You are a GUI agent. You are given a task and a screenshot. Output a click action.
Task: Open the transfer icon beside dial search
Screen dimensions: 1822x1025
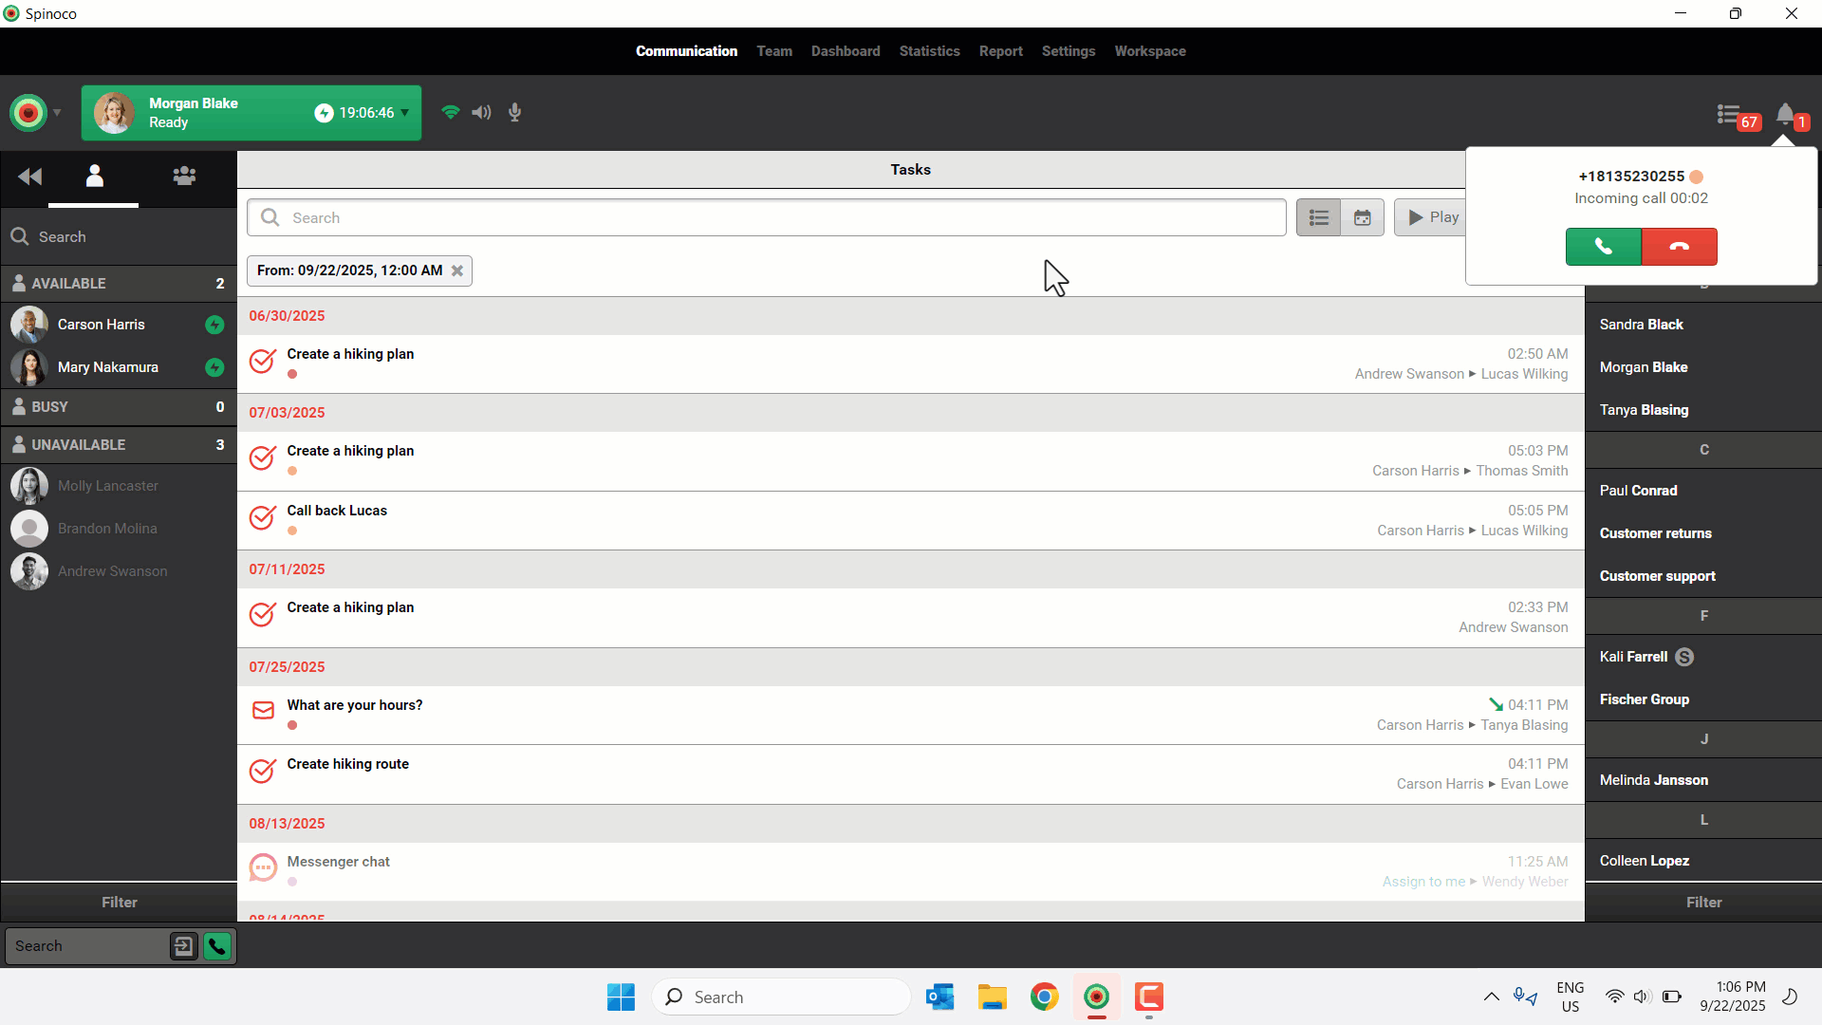pos(183,946)
